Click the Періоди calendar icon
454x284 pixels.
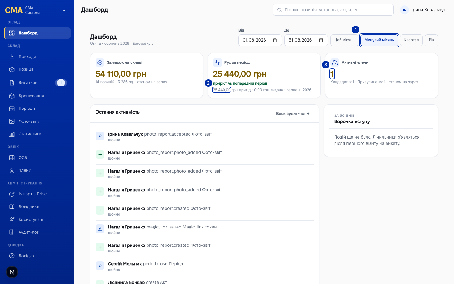click(x=12, y=109)
